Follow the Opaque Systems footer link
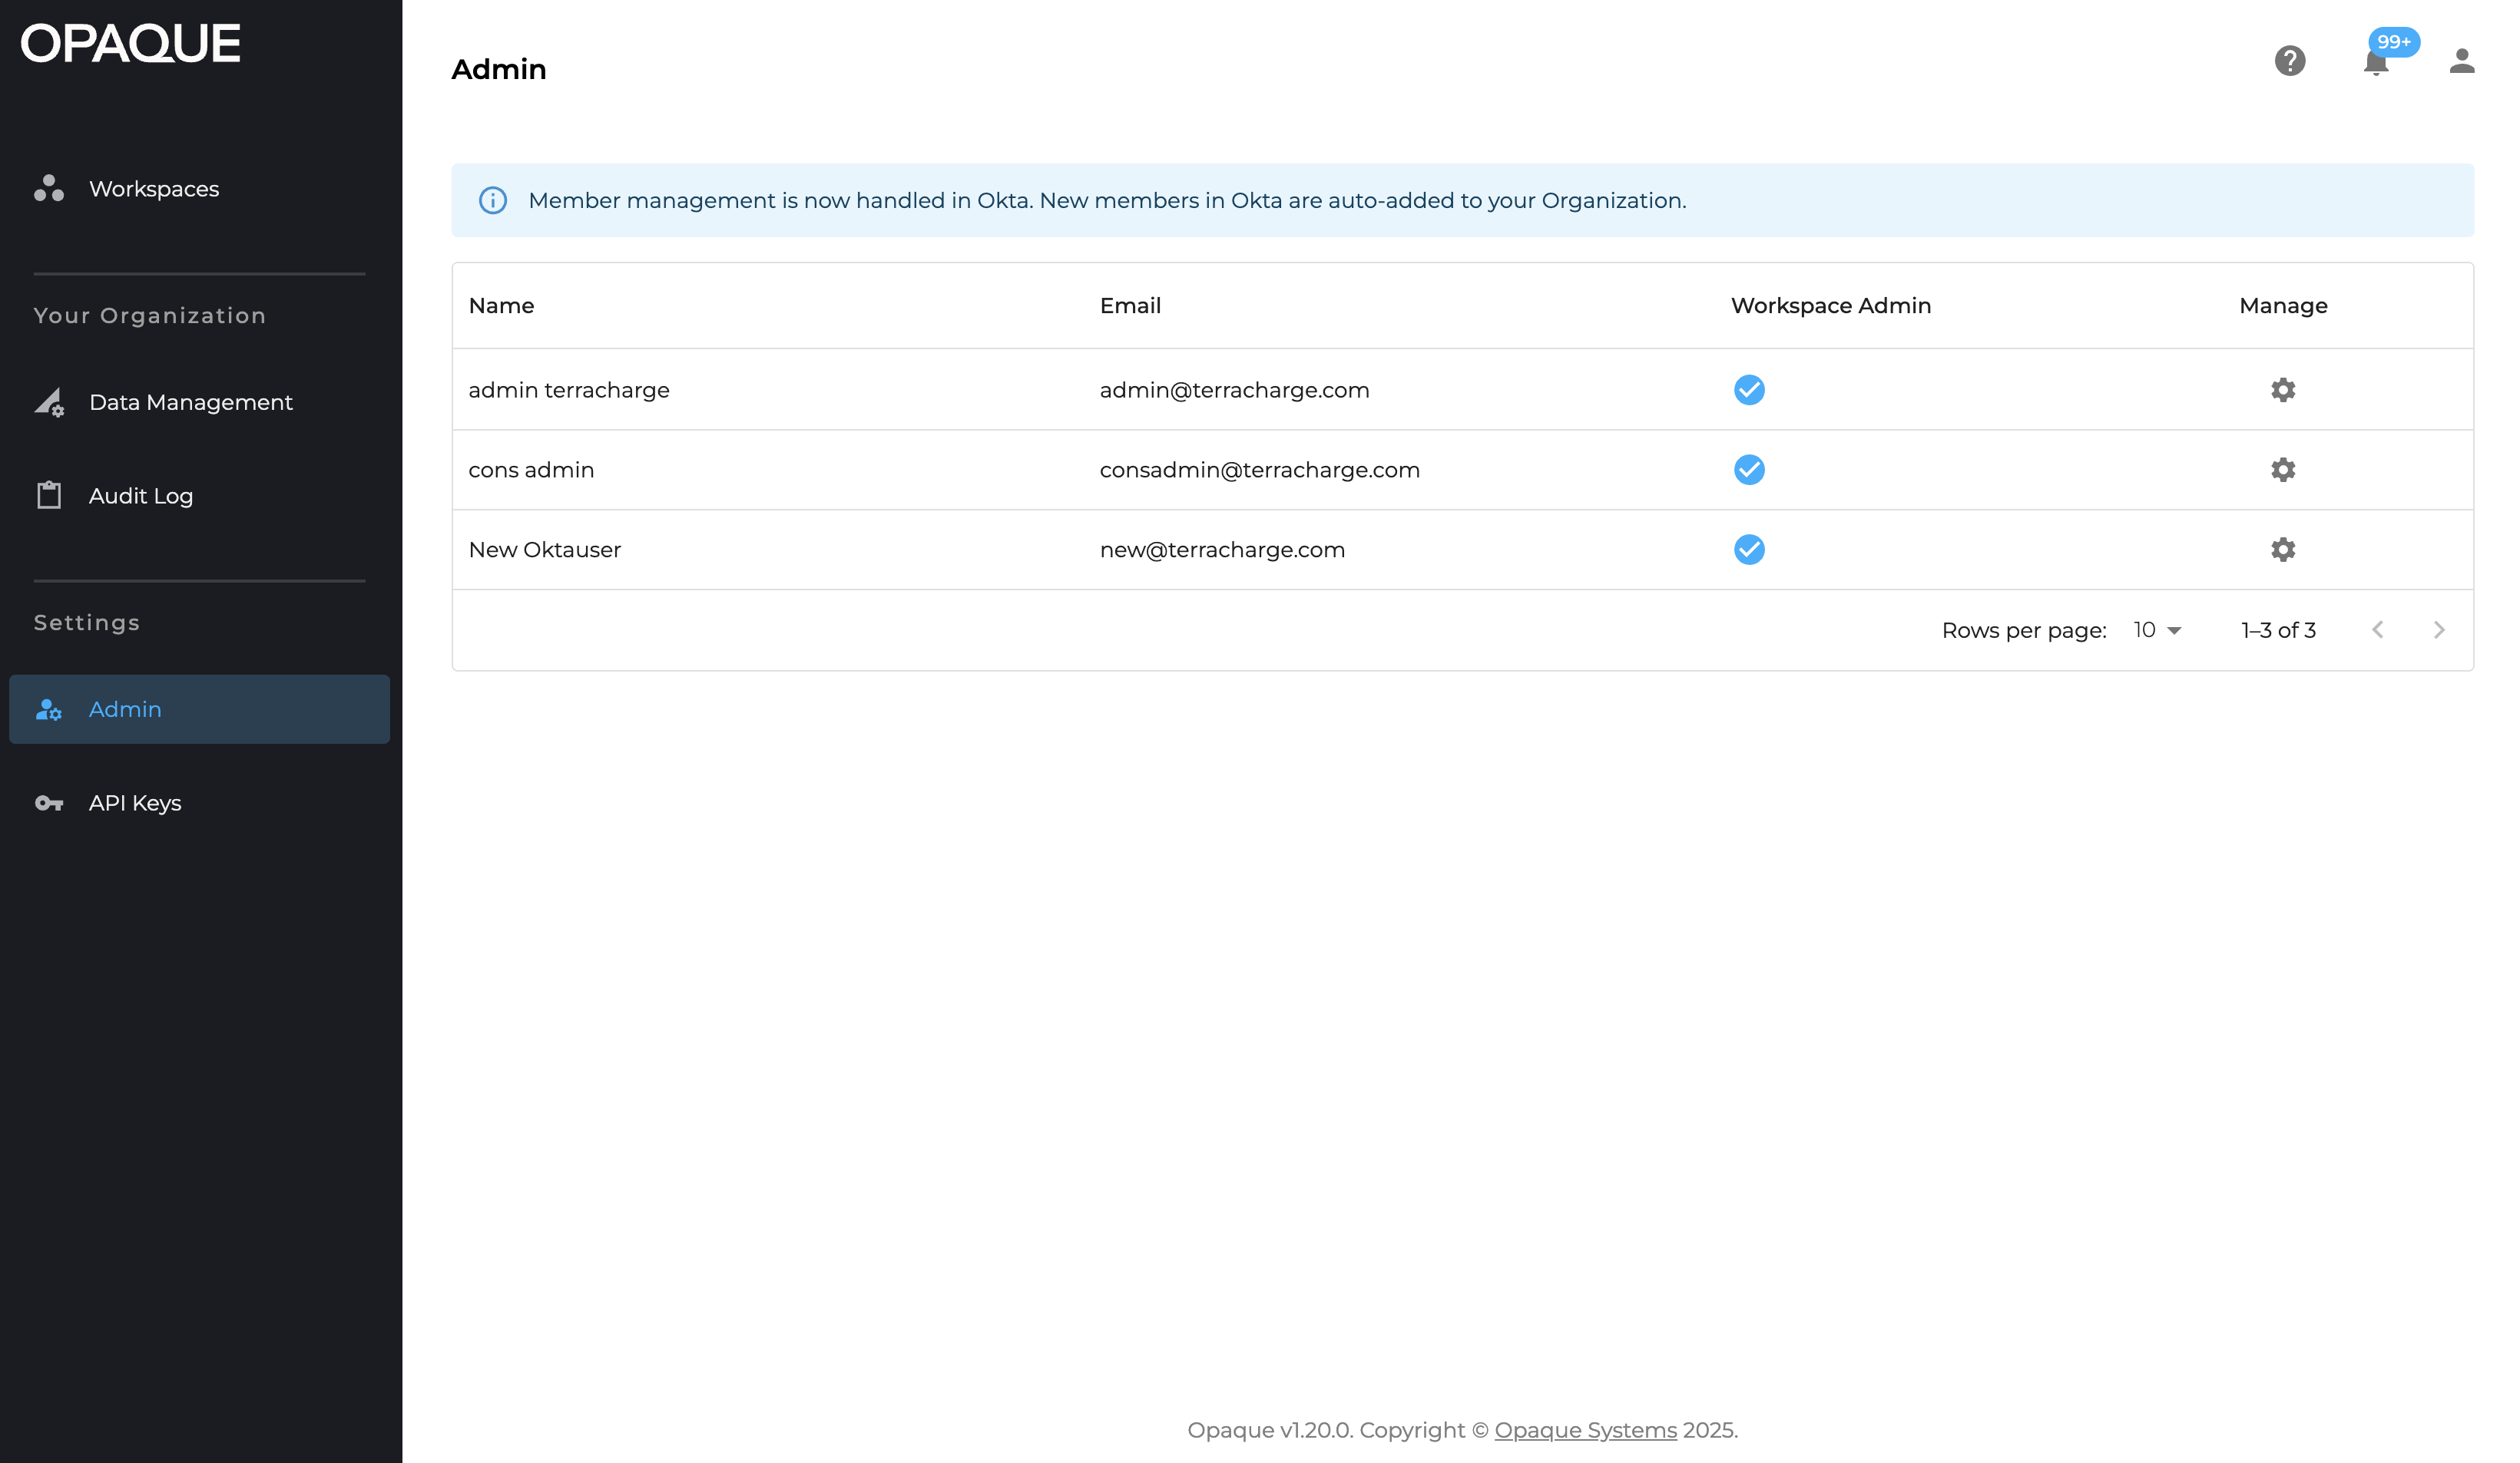The height and width of the screenshot is (1463, 2520). pos(1585,1430)
